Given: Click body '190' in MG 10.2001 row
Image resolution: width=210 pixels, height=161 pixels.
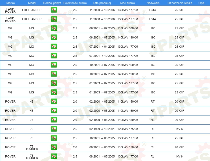Looking at the screenshot, I should [153, 74].
